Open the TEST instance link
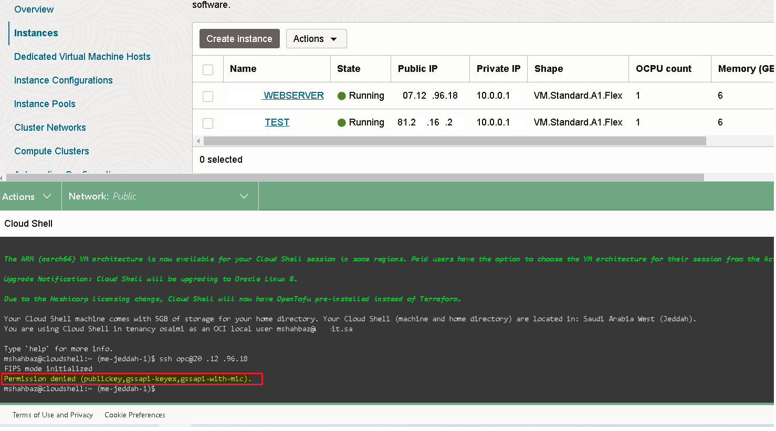This screenshot has height=431, width=776. click(x=277, y=122)
